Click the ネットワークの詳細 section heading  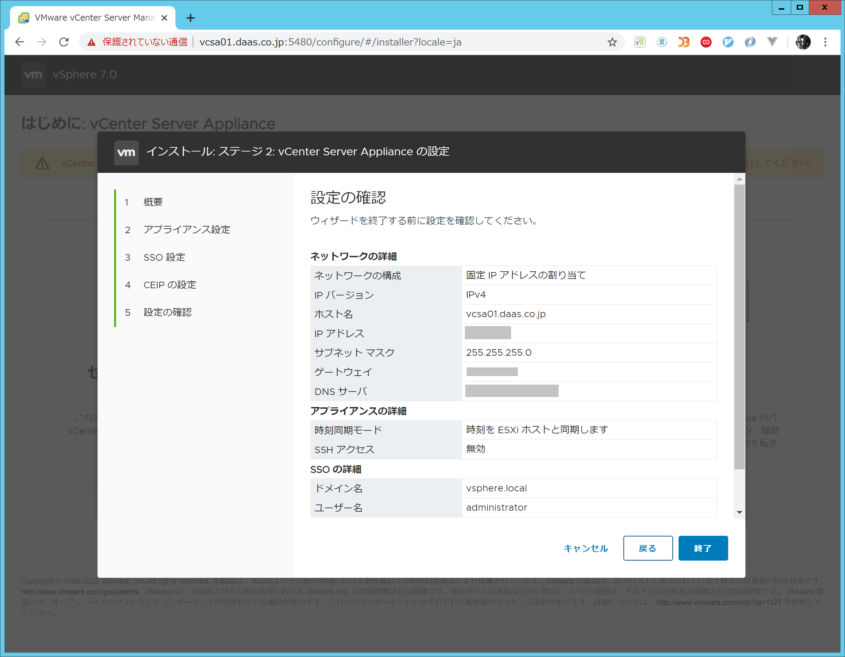[x=353, y=257]
